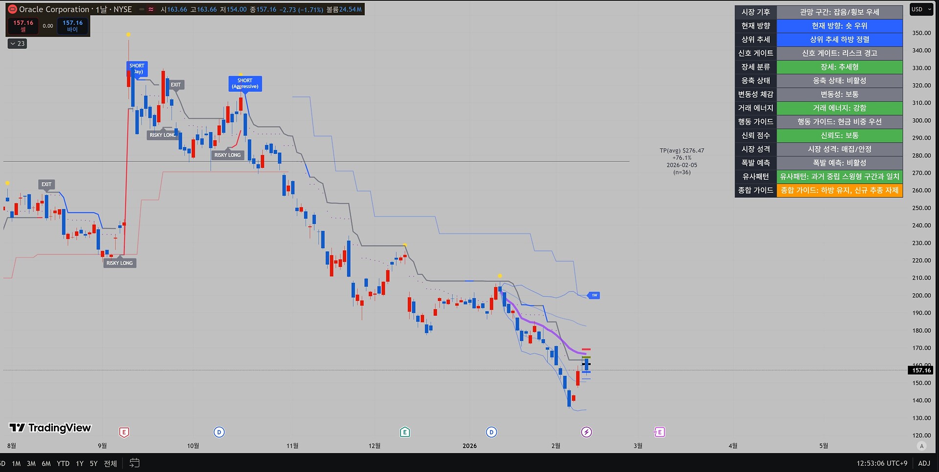Image resolution: width=939 pixels, height=472 pixels.
Task: Click the pink approximate-sign icon beside NYSE
Action: [151, 9]
